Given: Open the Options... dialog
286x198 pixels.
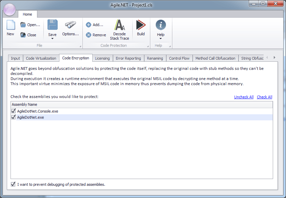Looking at the screenshot, I should 71,28.
